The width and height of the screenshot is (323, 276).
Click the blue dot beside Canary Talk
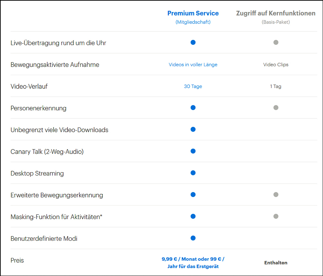coord(193,151)
